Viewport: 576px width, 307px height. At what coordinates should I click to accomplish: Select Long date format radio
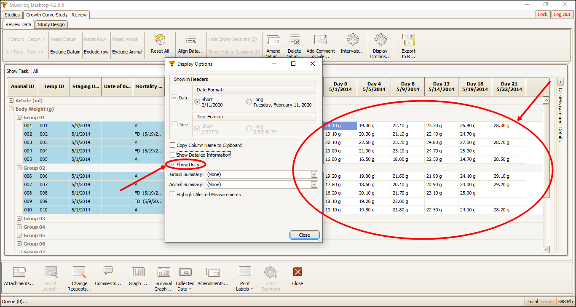pos(249,102)
